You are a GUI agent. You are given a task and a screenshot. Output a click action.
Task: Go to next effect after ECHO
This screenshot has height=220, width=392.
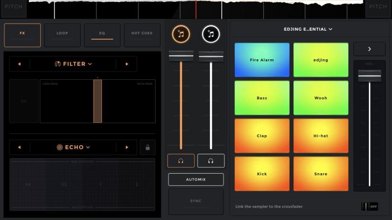coord(127,147)
